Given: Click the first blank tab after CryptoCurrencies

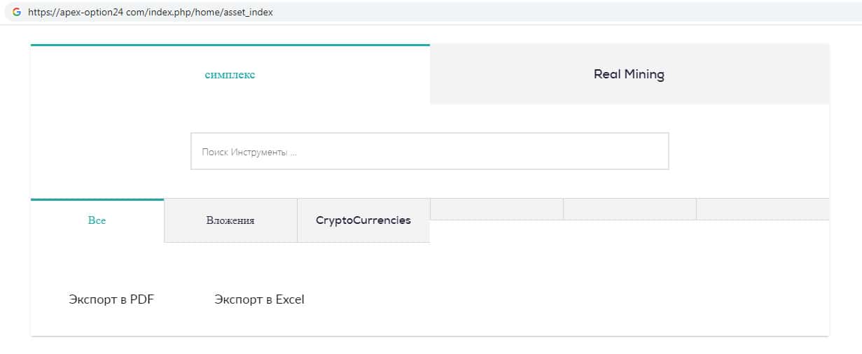Looking at the screenshot, I should [496, 209].
